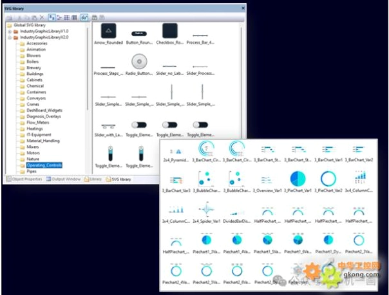This screenshot has width=389, height=295.
Task: Switch to the Output Window tab
Action: coord(64,179)
